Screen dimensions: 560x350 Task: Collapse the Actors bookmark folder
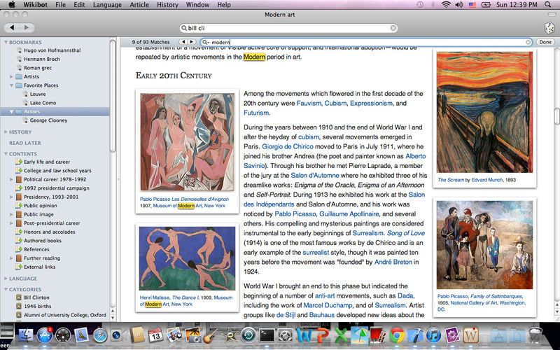pos(11,111)
